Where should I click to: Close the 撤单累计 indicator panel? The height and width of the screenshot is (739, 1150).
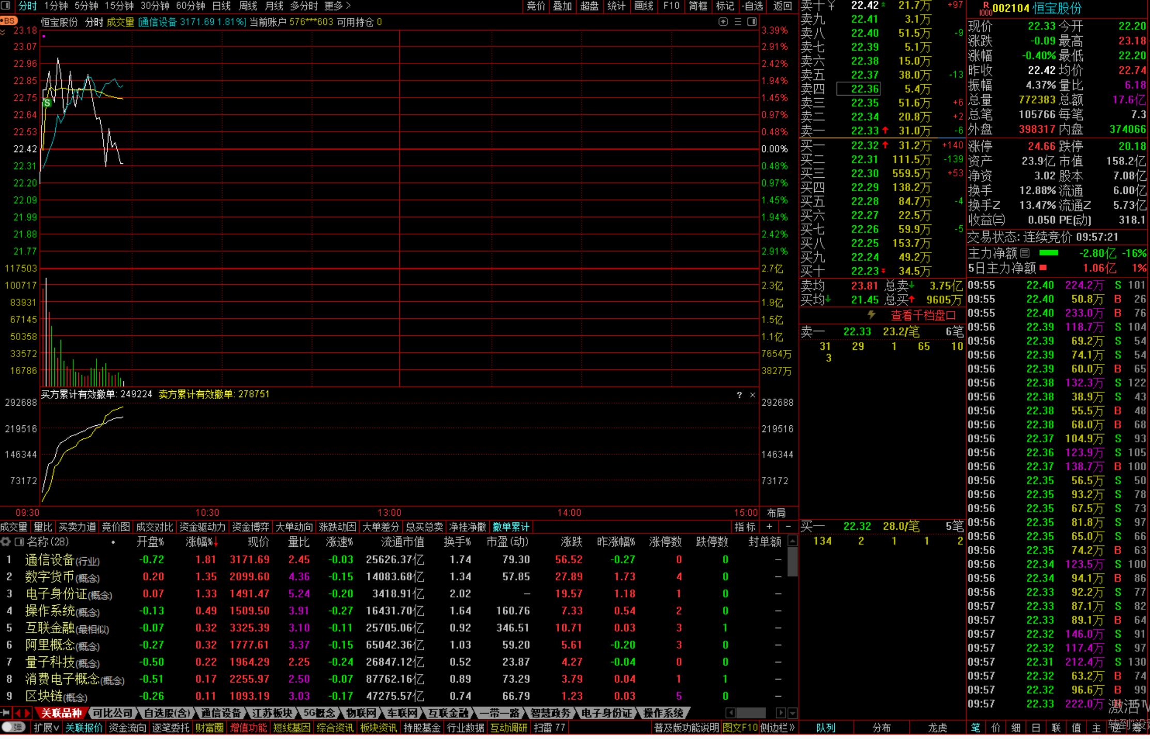coord(753,395)
